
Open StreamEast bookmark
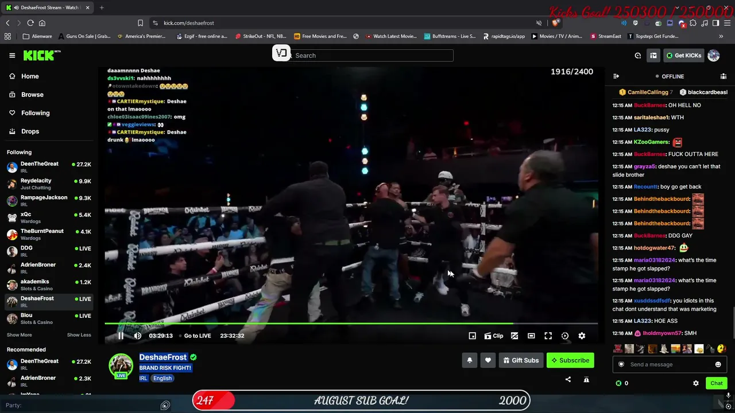click(x=606, y=36)
